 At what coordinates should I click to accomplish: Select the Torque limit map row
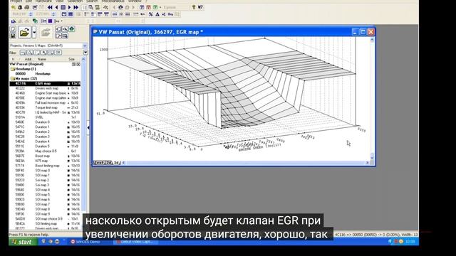coord(45,107)
